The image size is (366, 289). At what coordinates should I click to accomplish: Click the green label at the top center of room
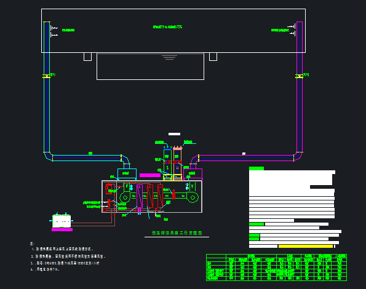[x=167, y=27]
